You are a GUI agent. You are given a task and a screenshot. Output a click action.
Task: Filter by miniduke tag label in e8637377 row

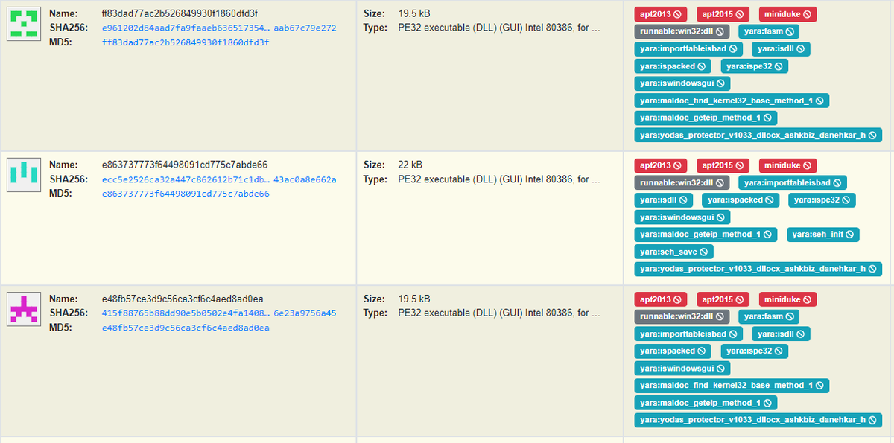tap(782, 165)
